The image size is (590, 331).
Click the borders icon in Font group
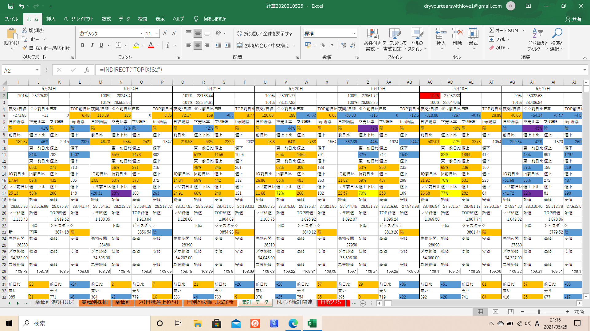coord(118,45)
